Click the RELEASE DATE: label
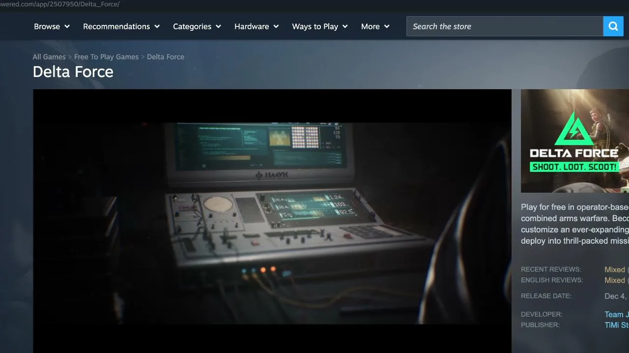629x353 pixels. click(x=546, y=296)
